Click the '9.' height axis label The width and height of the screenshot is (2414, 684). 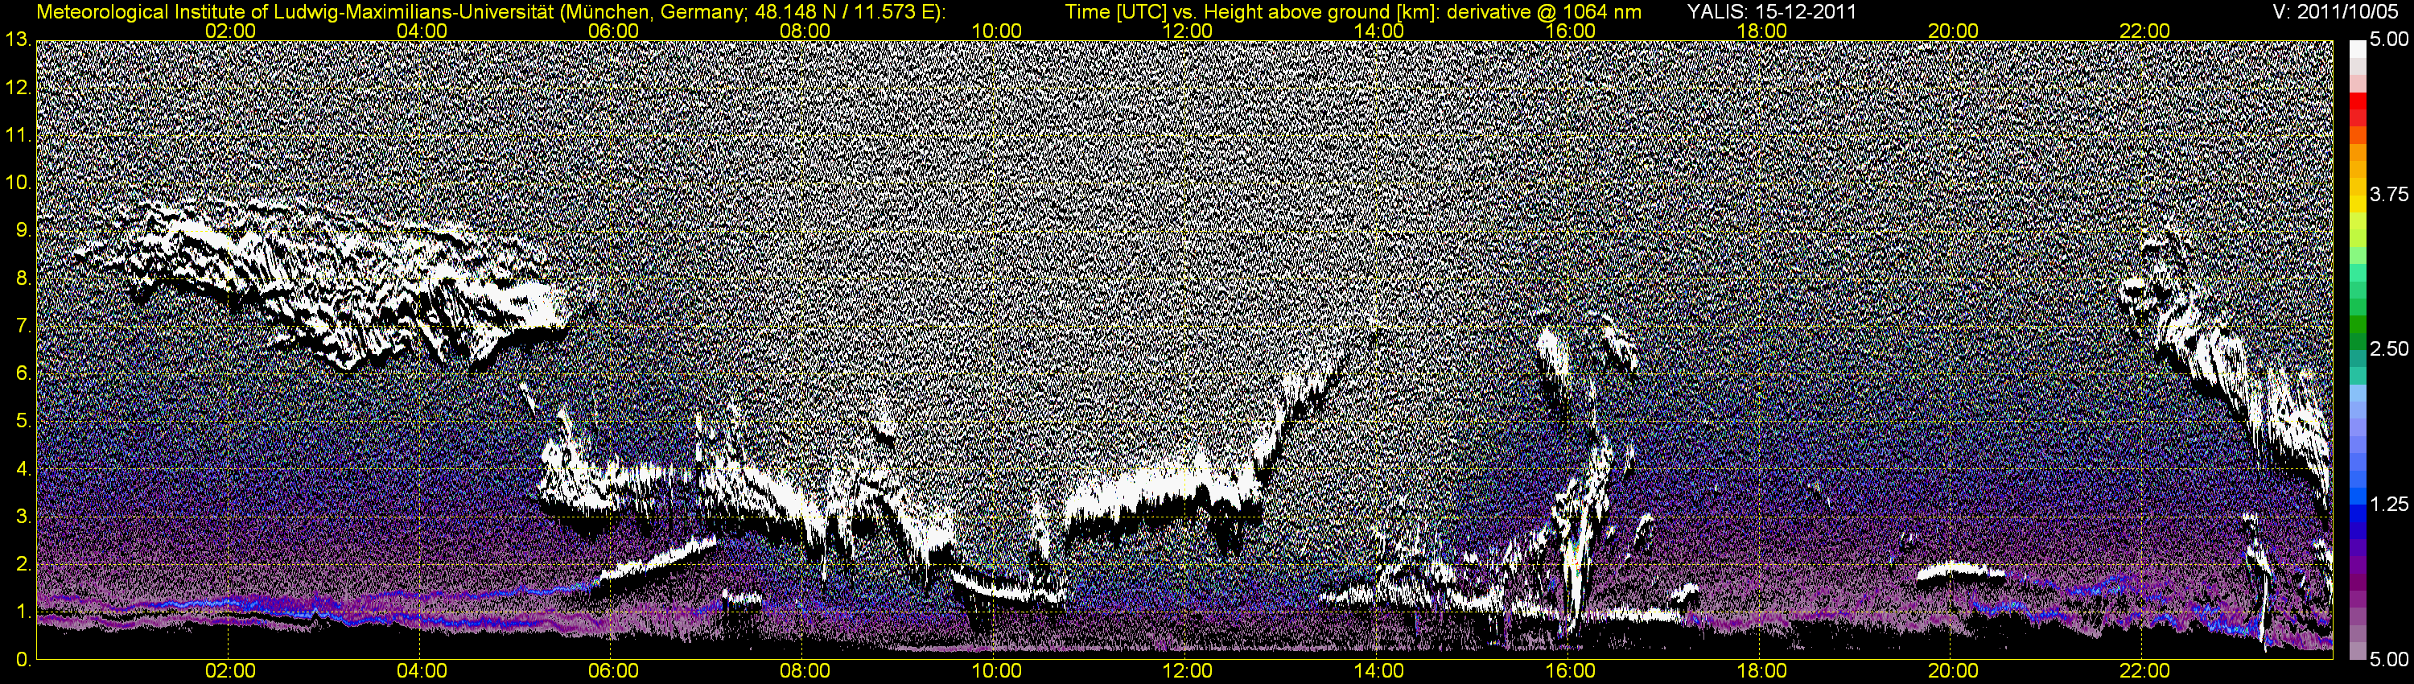23,230
